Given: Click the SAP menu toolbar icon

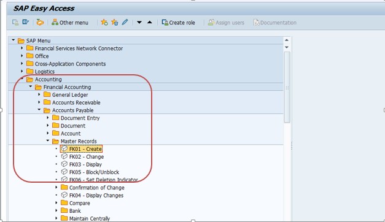Looking at the screenshot, I should [x=26, y=22].
